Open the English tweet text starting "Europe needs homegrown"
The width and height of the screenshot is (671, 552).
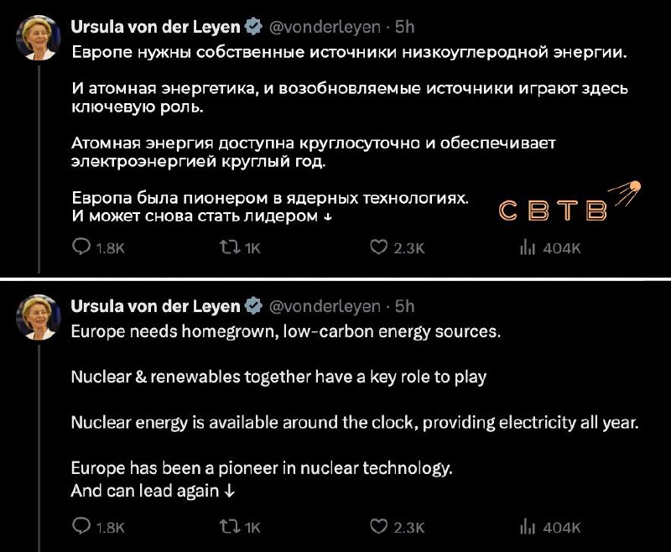pyautogui.click(x=285, y=331)
